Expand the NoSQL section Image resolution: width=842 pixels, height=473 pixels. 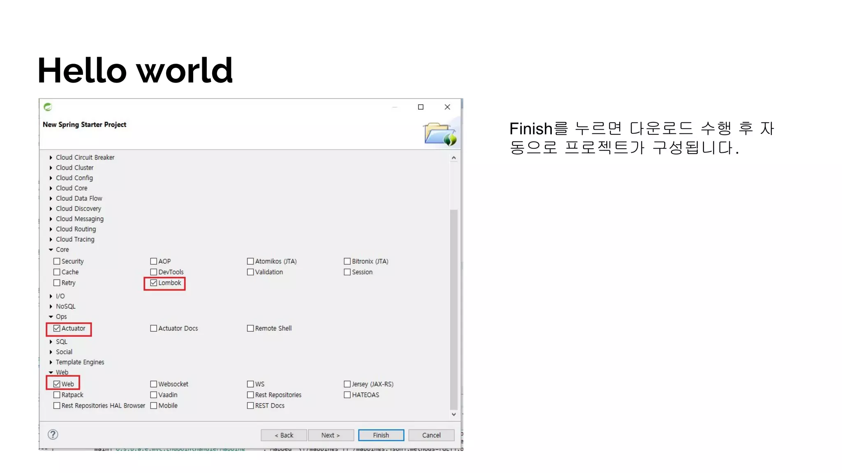point(51,307)
